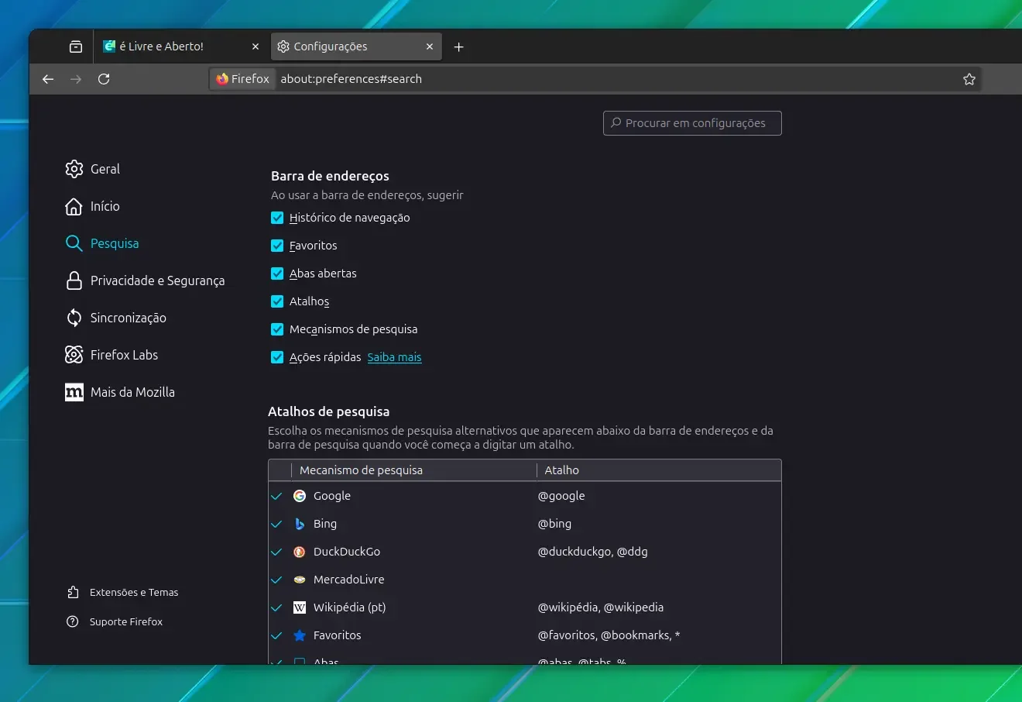Screen dimensions: 1022x702
Task: Select the MercadoLivre engine name
Action: (348, 580)
